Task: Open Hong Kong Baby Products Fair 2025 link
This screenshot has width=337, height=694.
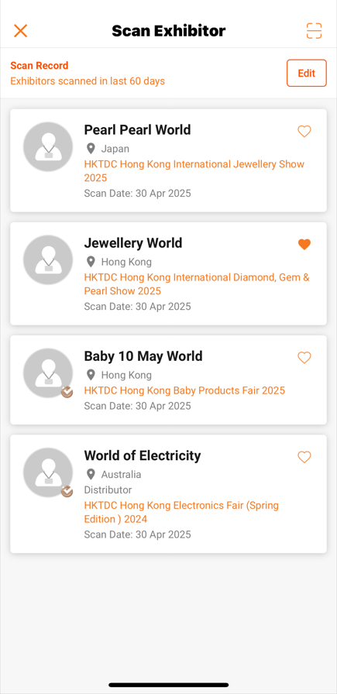Action: click(184, 390)
